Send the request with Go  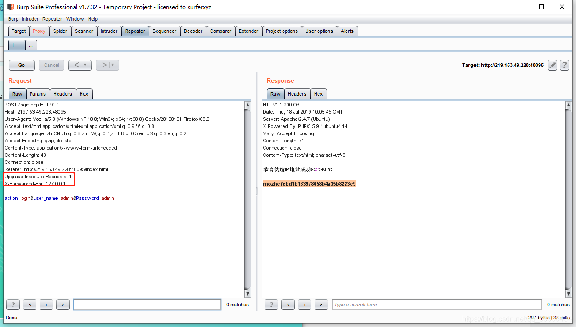coord(22,65)
